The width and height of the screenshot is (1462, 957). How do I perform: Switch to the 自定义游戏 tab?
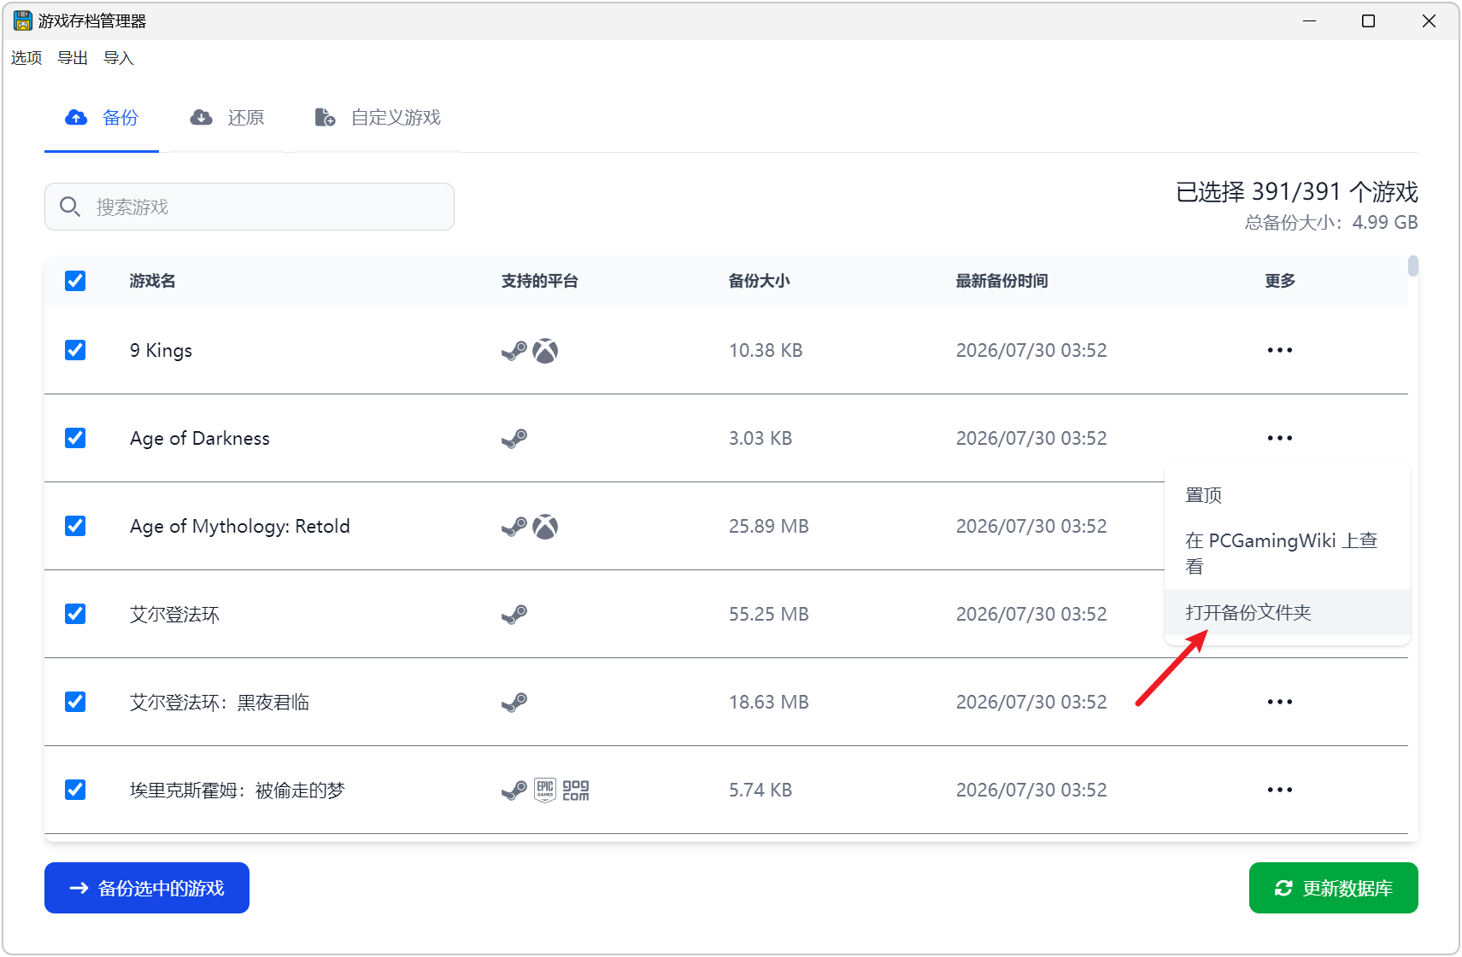(378, 118)
